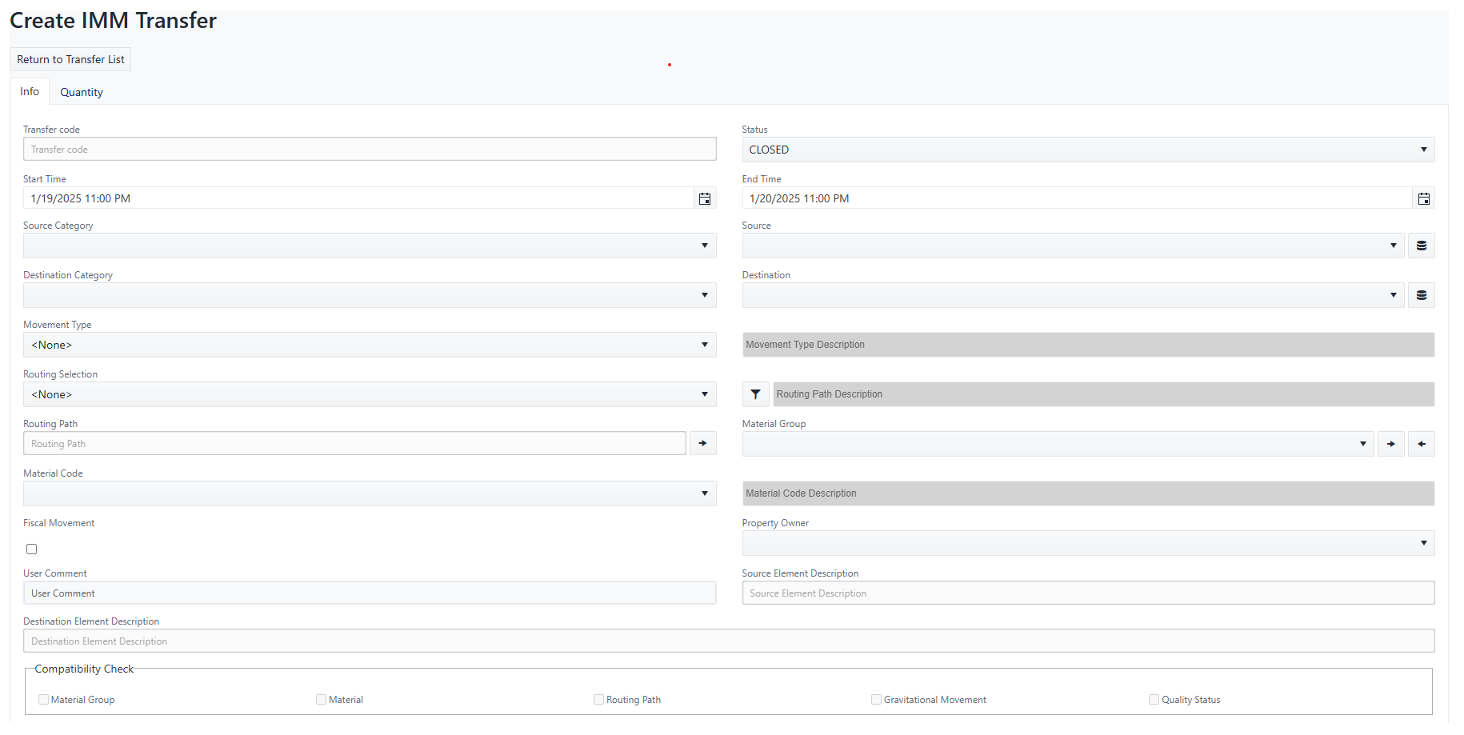Image resolution: width=1464 pixels, height=735 pixels.
Task: Open the Source lookup database icon
Action: [1422, 246]
